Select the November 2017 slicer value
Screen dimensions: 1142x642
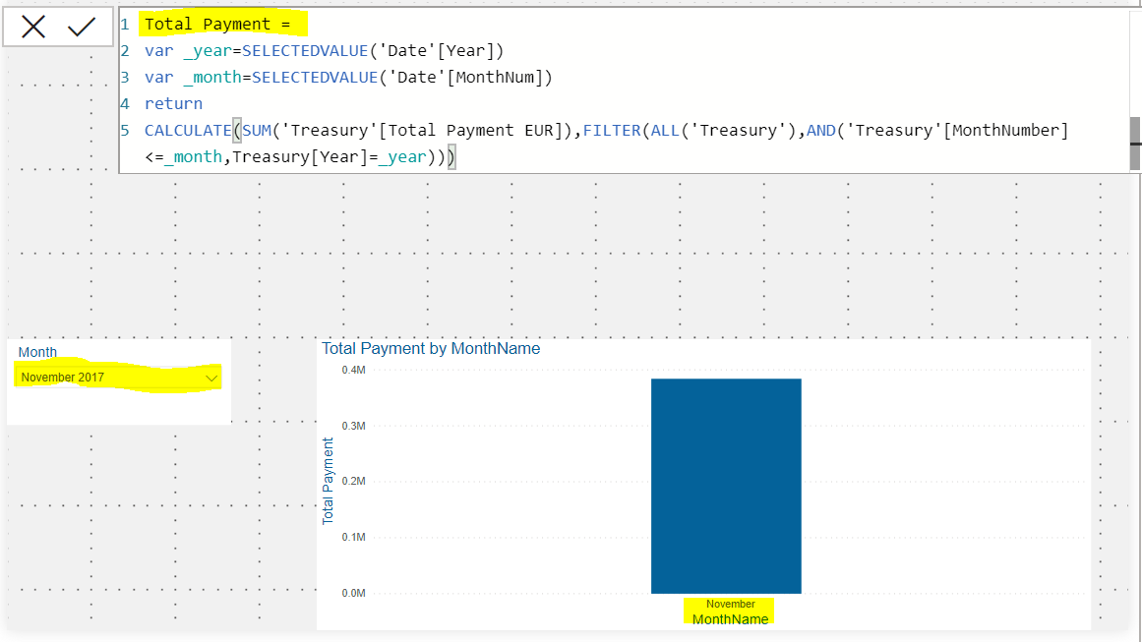click(63, 378)
